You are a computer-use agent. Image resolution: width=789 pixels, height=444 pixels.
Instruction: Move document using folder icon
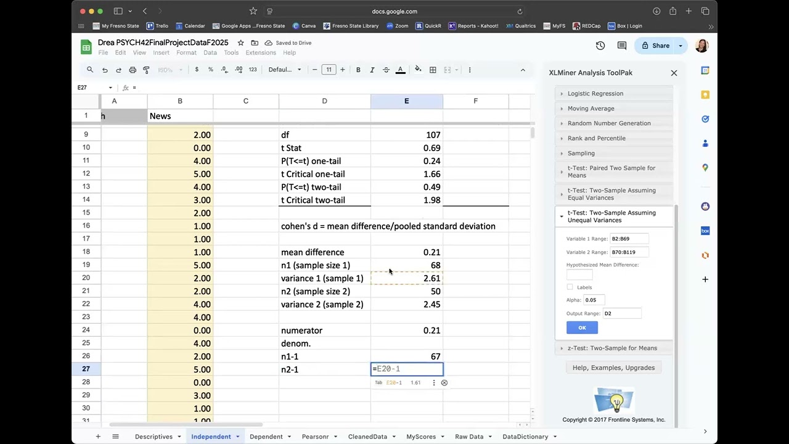tap(255, 43)
